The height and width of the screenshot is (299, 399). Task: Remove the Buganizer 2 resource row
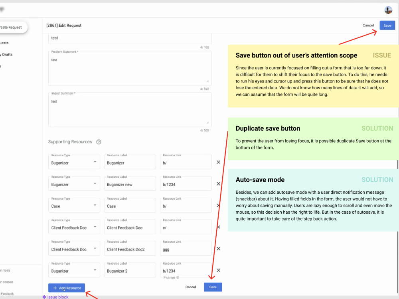pyautogui.click(x=218, y=270)
